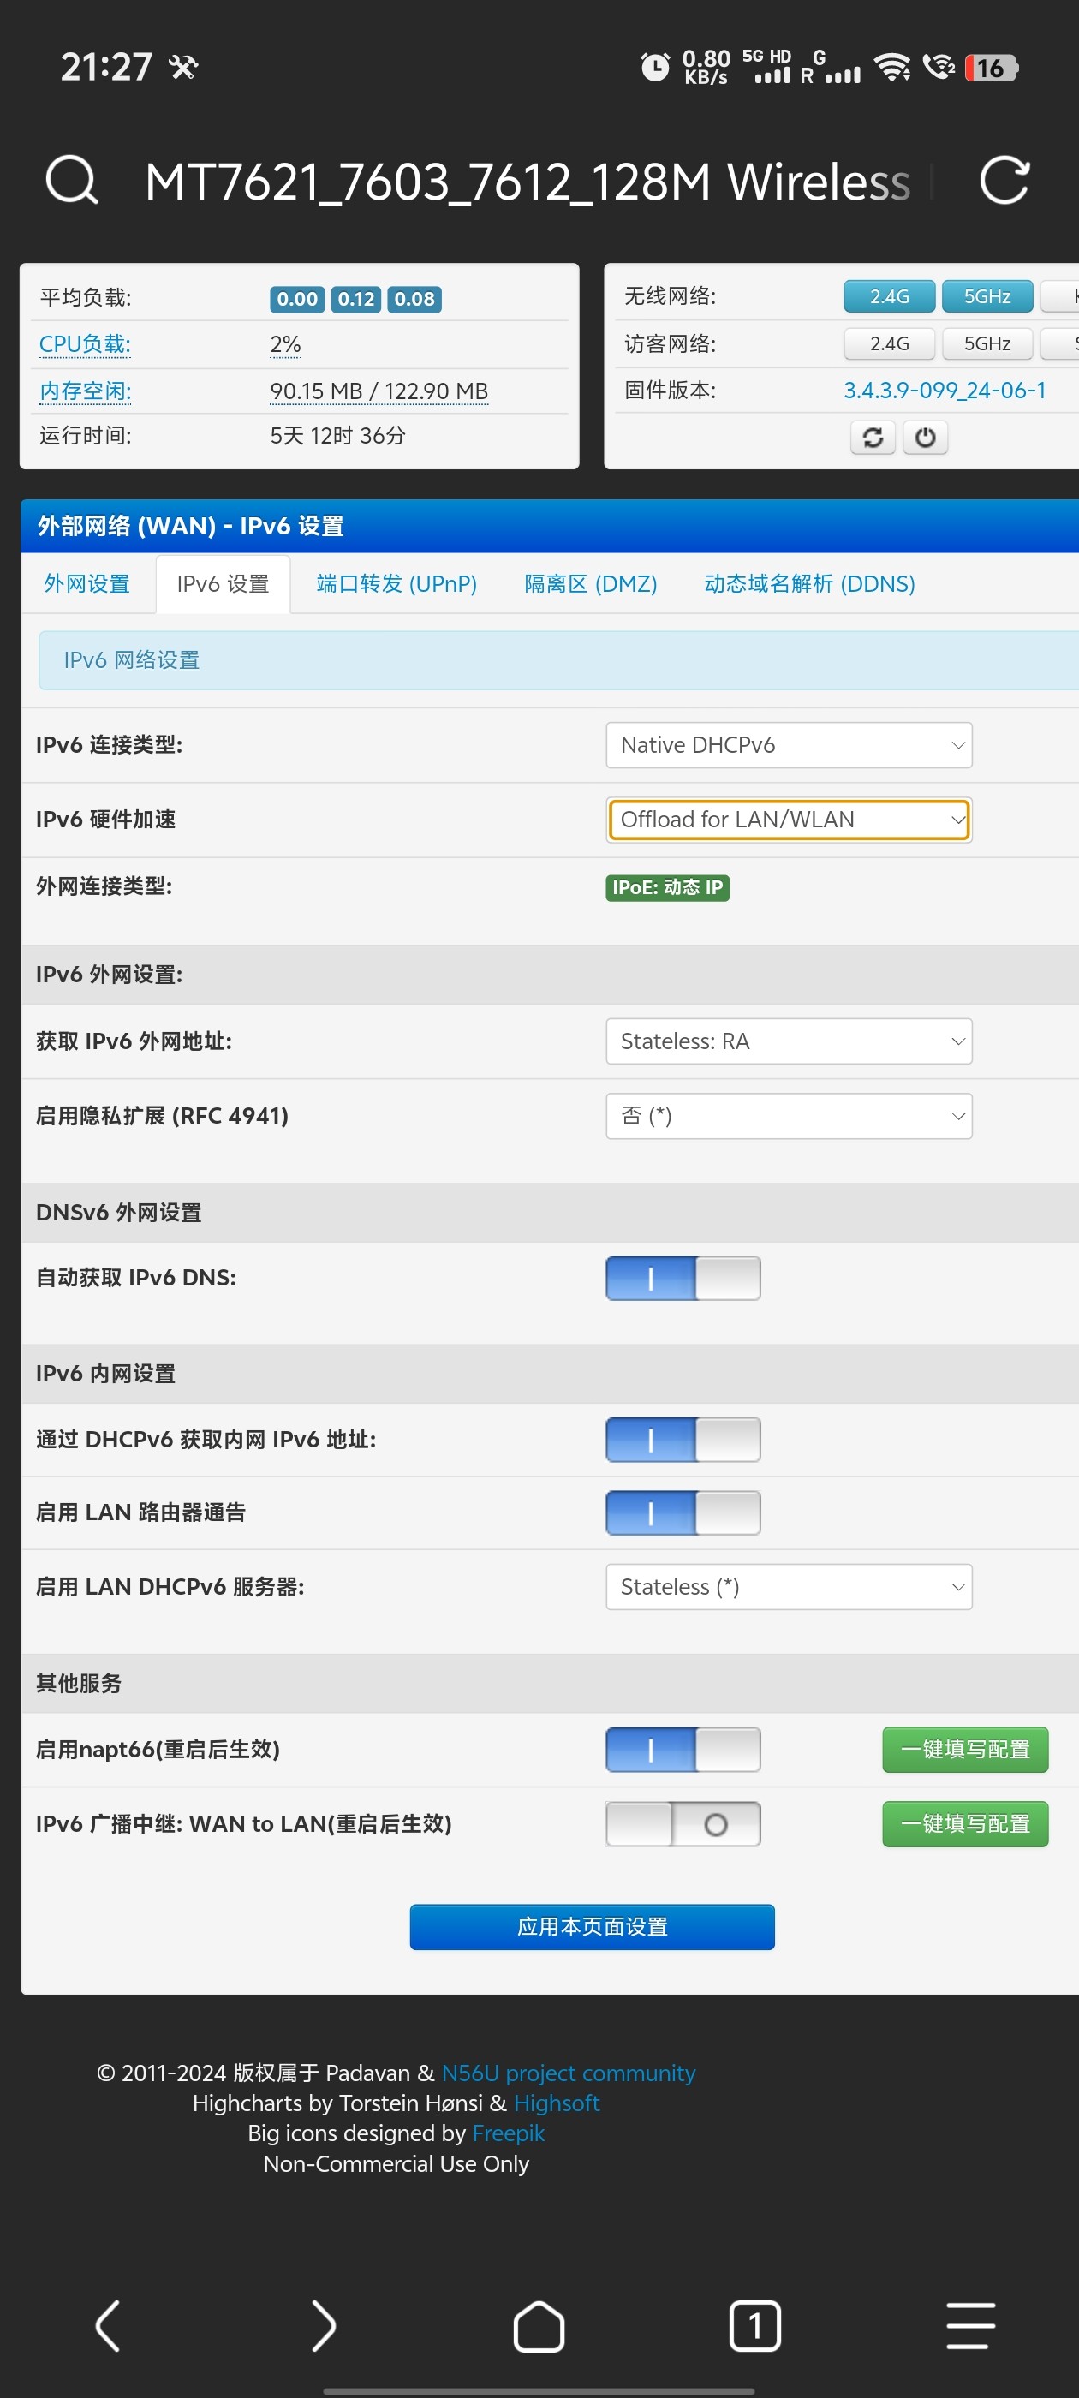Switch to the 动态域名解析 (DDNS) tab
Image resolution: width=1079 pixels, height=2398 pixels.
809,584
